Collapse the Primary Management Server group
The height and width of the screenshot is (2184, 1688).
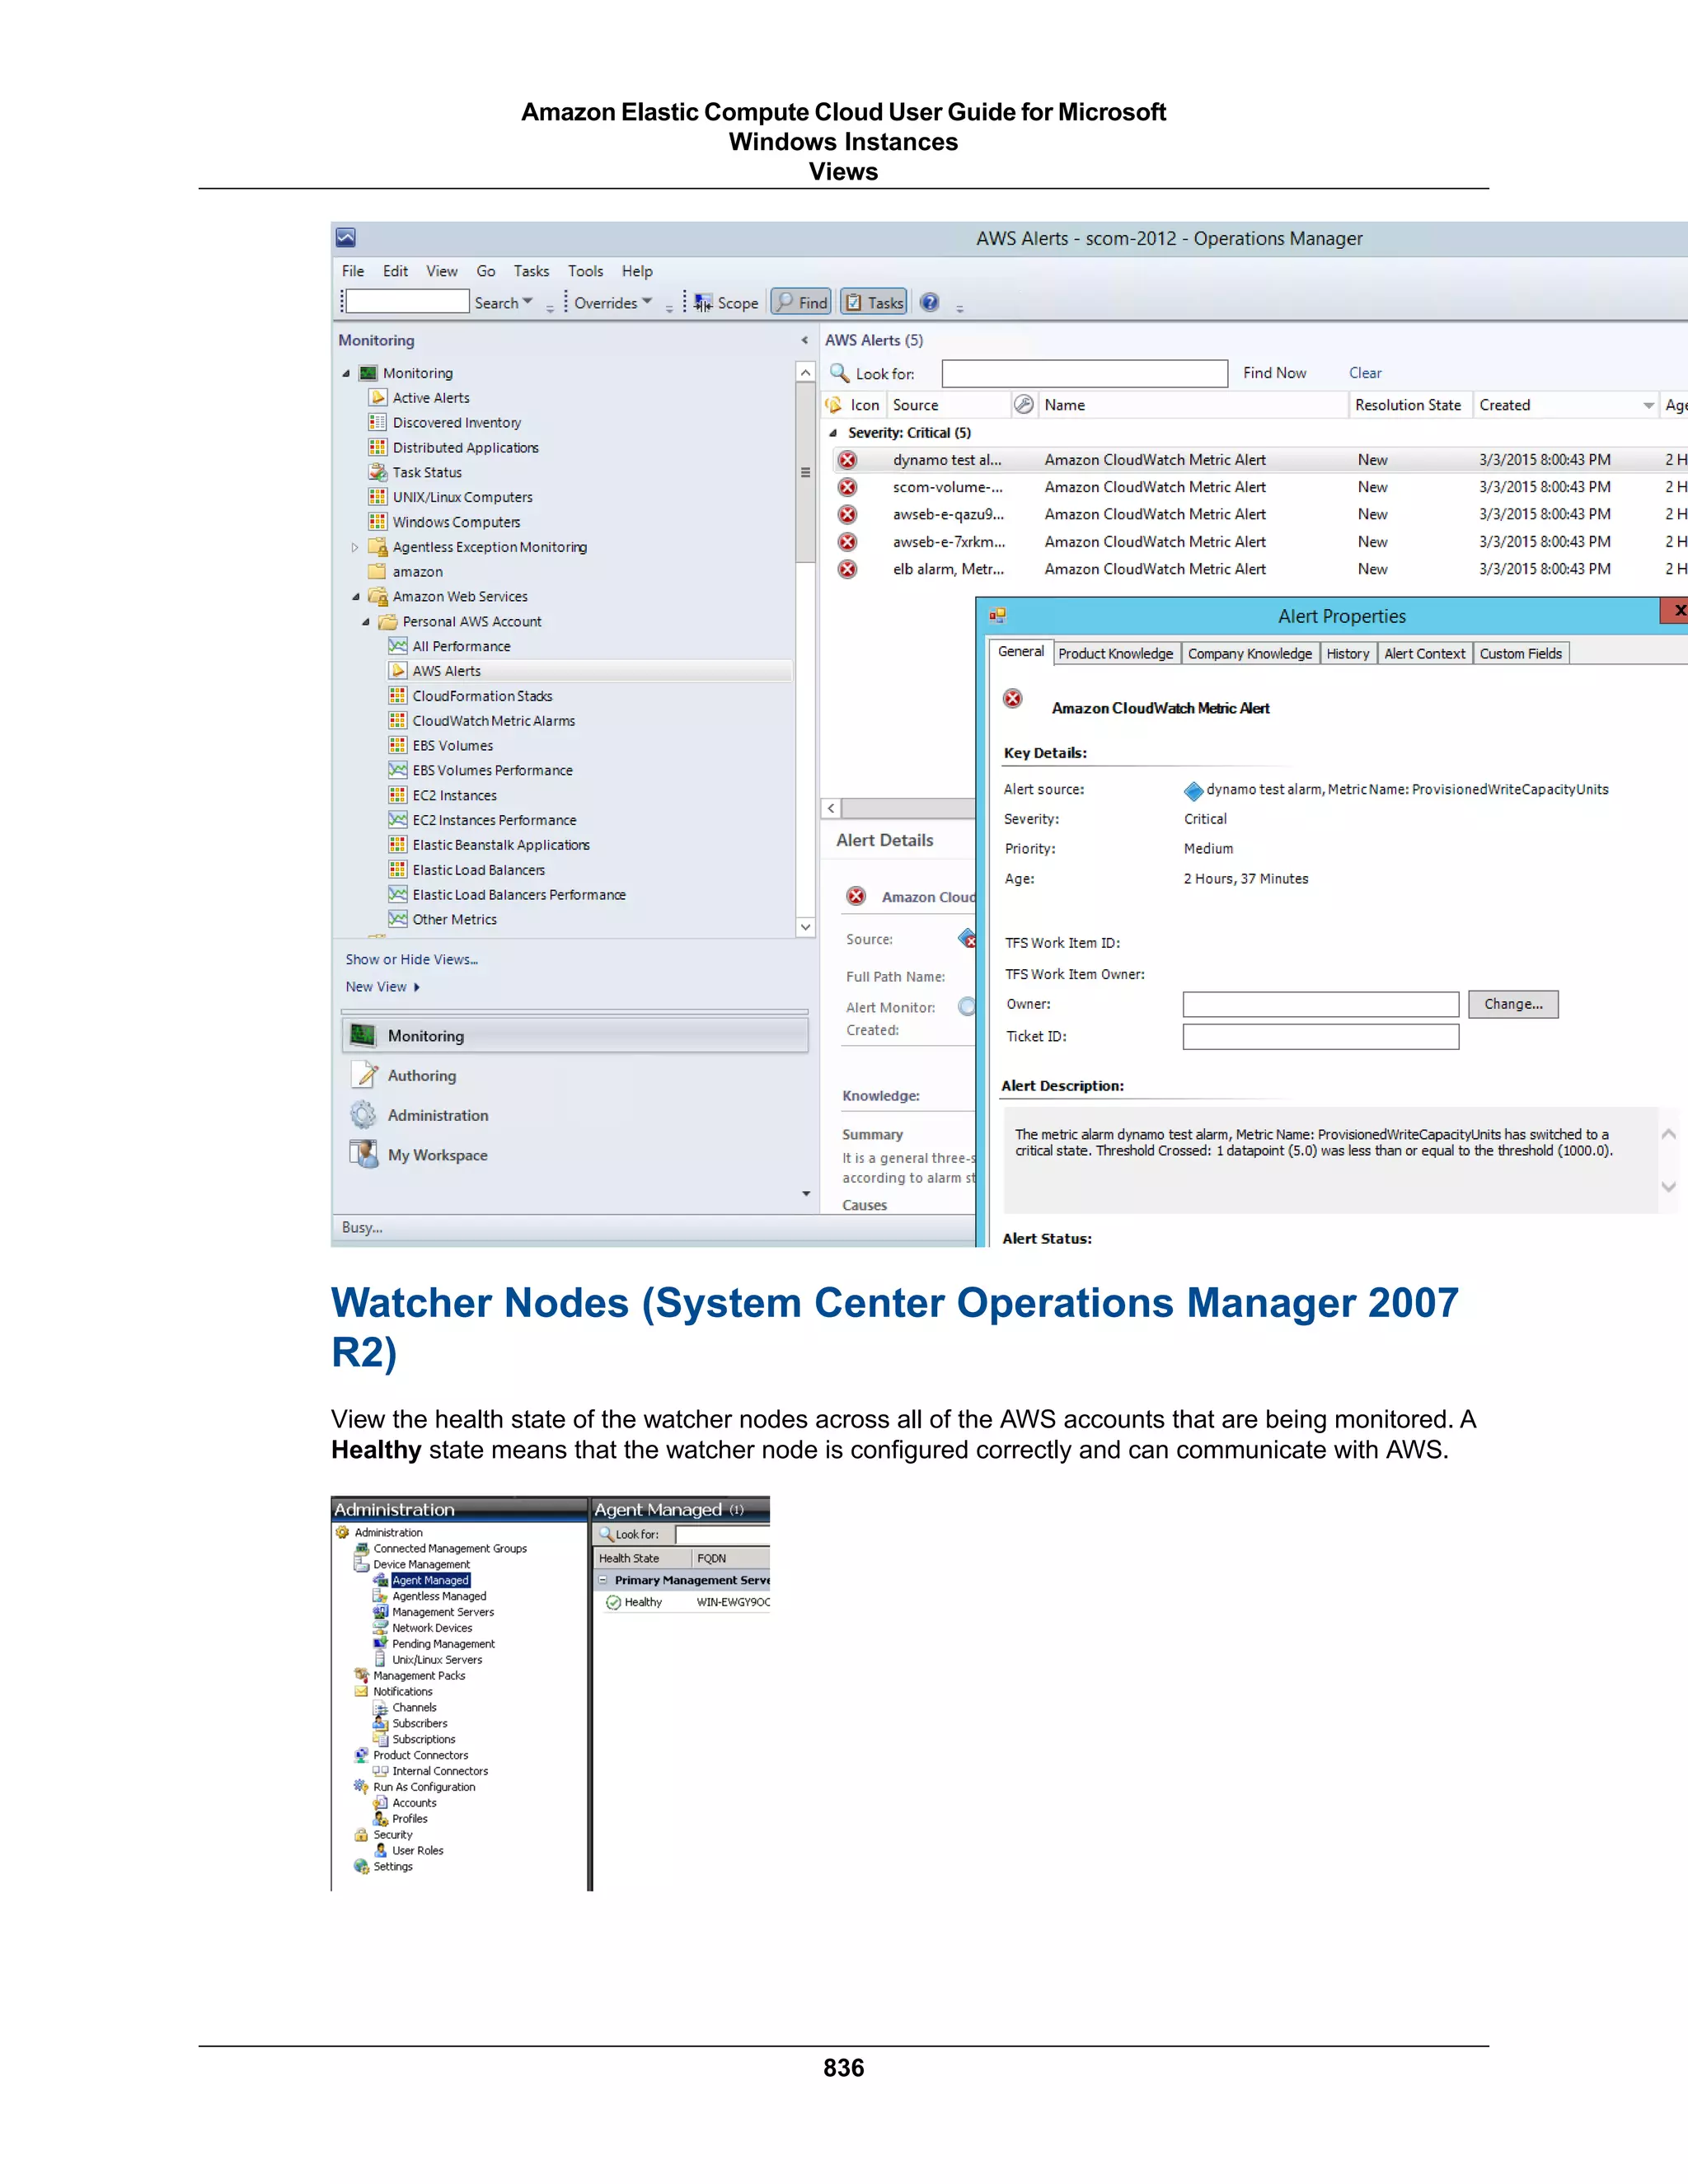coord(603,1580)
